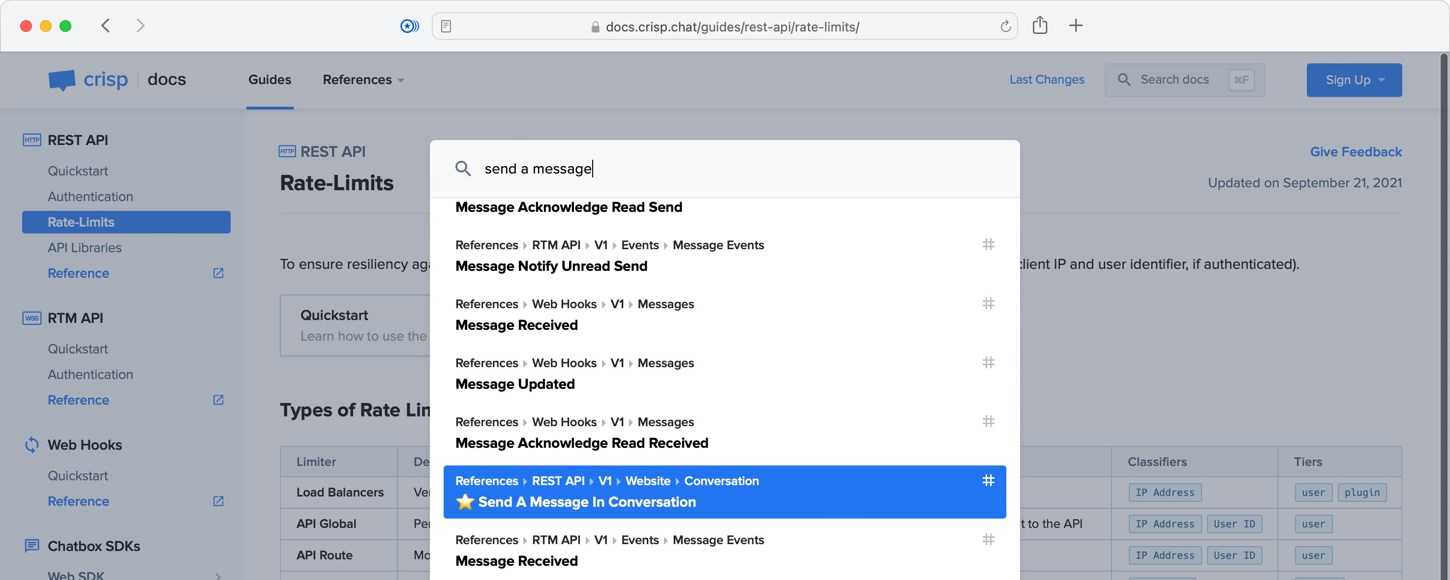Click the Chatbox SDKs section heading
Viewport: 1450px width, 580px height.
pos(93,546)
